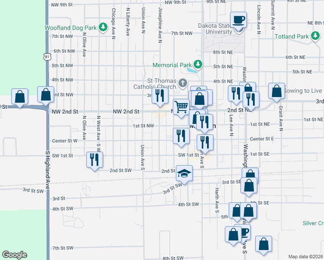324x260 pixels.
Task: Click the restaurant marker near 3rd St NW
Action: [x=160, y=96]
